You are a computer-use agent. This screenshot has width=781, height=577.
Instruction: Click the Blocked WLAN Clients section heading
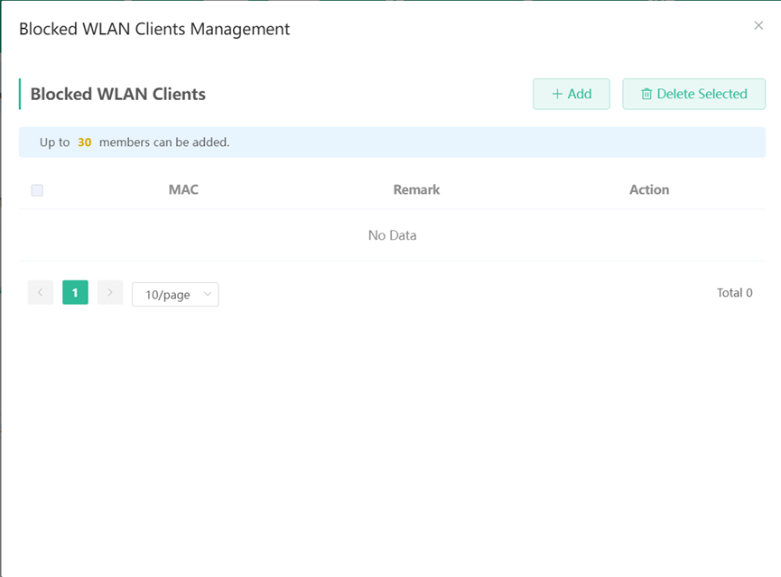[118, 94]
